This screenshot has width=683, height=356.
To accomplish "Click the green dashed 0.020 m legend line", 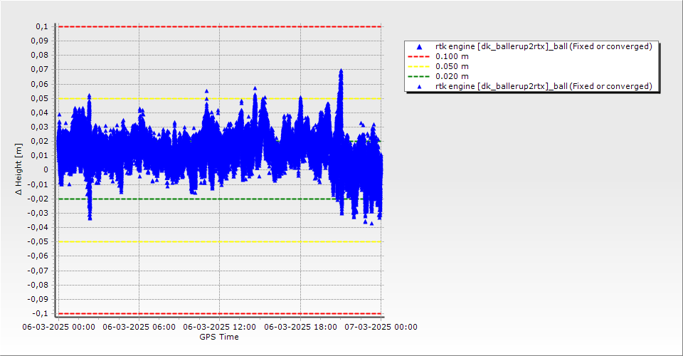I will click(x=418, y=76).
